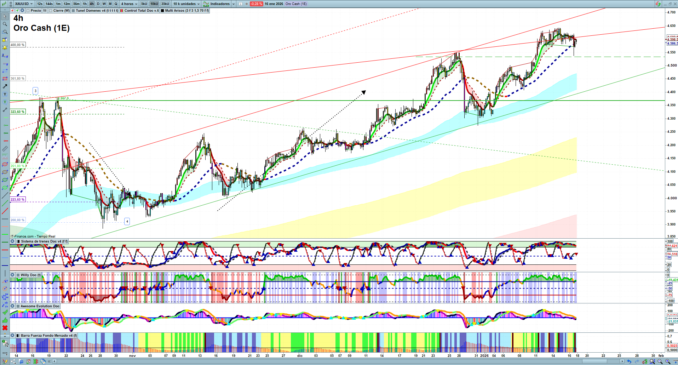Toggle the Precio checkbox

pos(28,11)
